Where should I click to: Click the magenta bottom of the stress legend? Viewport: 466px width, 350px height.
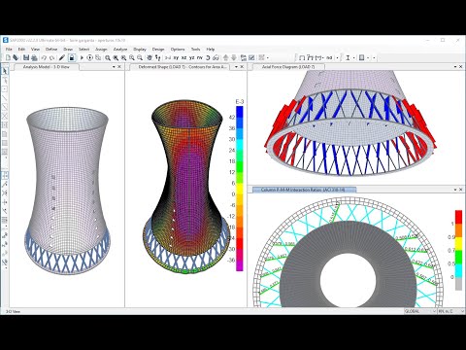tap(240, 265)
